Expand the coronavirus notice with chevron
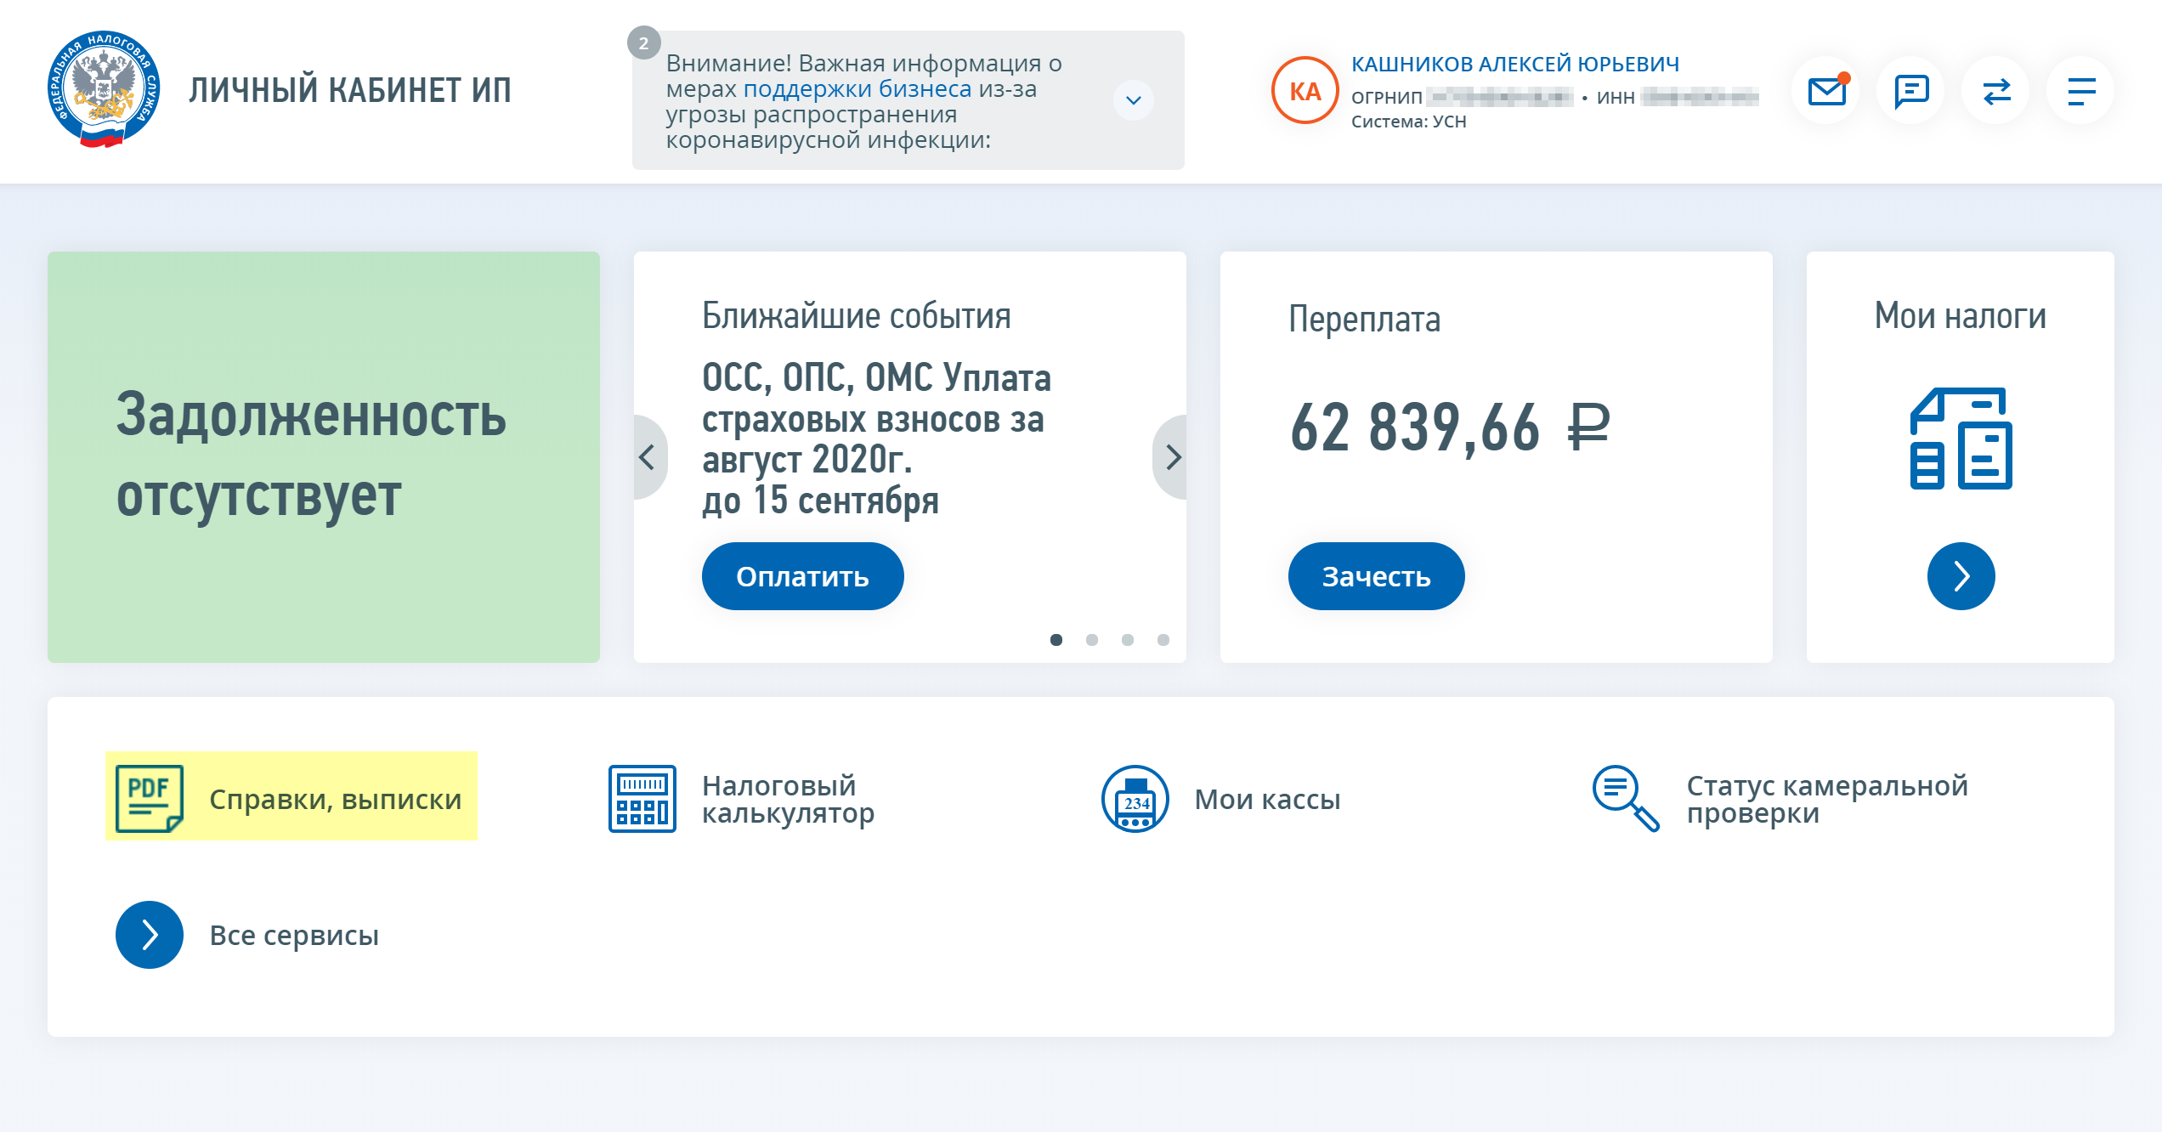Screen dimensions: 2162x1132 click(x=1134, y=100)
